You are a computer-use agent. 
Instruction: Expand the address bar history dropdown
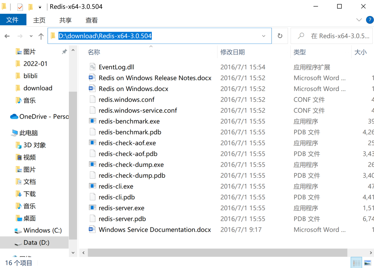[264, 36]
